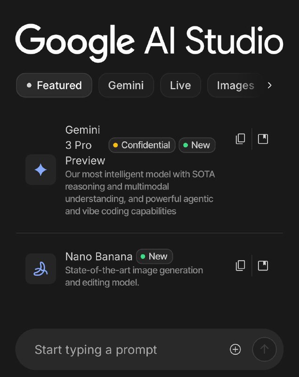Screen dimensions: 299x377
Task: Click the Confidential badge
Action: pyautogui.click(x=142, y=145)
